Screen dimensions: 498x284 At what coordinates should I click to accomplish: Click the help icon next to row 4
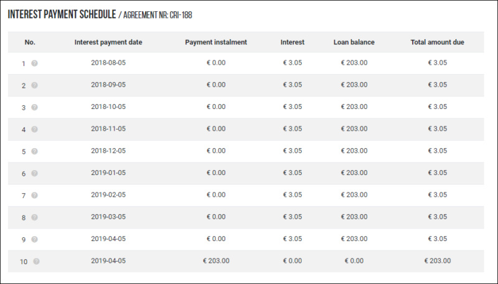(34, 130)
